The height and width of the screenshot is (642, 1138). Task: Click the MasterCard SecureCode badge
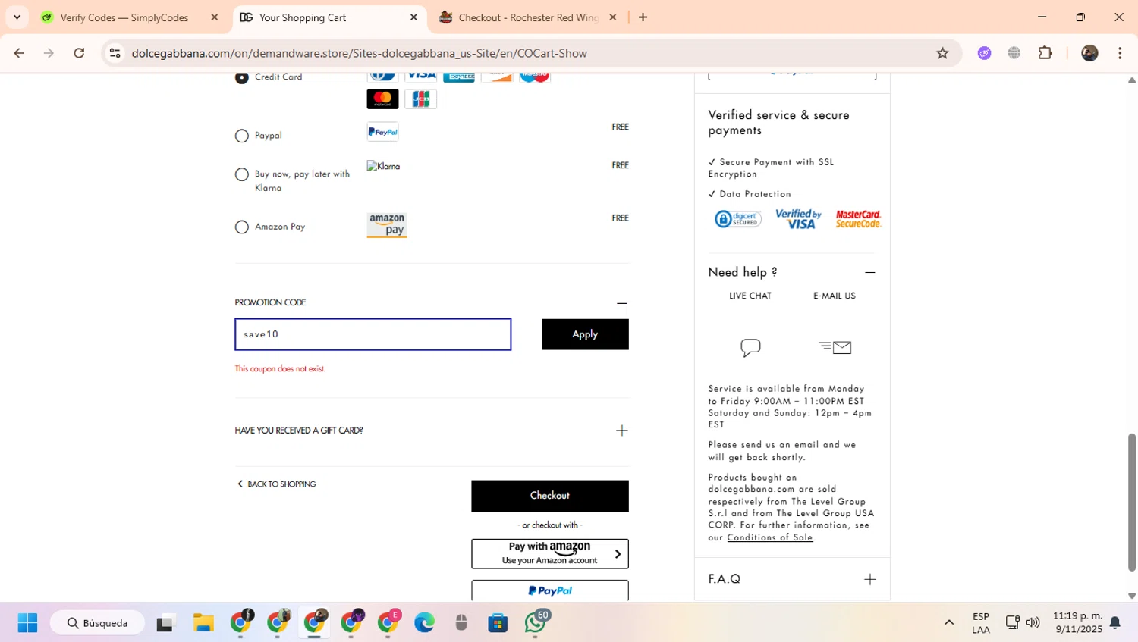tap(858, 219)
